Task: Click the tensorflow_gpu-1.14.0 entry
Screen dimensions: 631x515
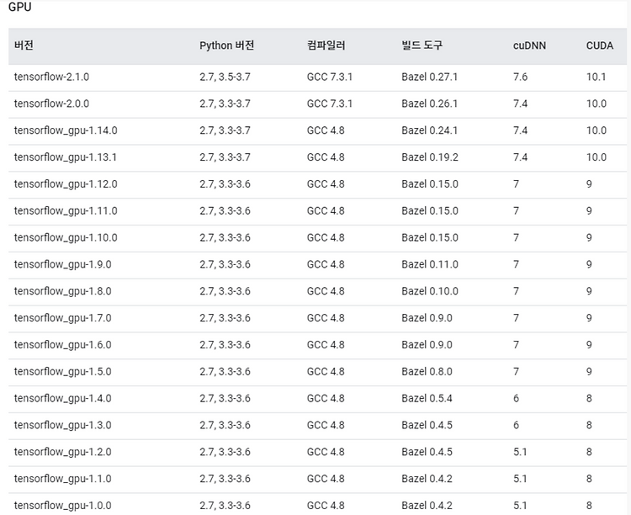Action: click(x=66, y=130)
